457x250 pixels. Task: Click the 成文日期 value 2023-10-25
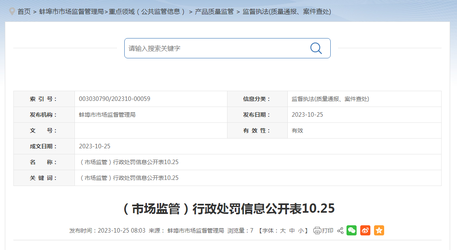[94, 146]
